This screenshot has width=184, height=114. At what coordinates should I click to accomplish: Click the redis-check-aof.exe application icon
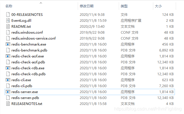pyautogui.click(x=8, y=56)
